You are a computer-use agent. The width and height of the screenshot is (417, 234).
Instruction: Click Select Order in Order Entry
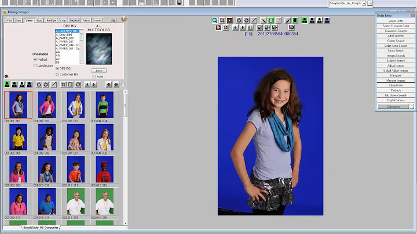tap(396, 21)
